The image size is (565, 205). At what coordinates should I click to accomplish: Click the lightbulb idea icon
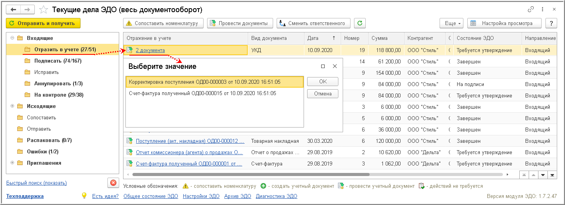pos(84,196)
